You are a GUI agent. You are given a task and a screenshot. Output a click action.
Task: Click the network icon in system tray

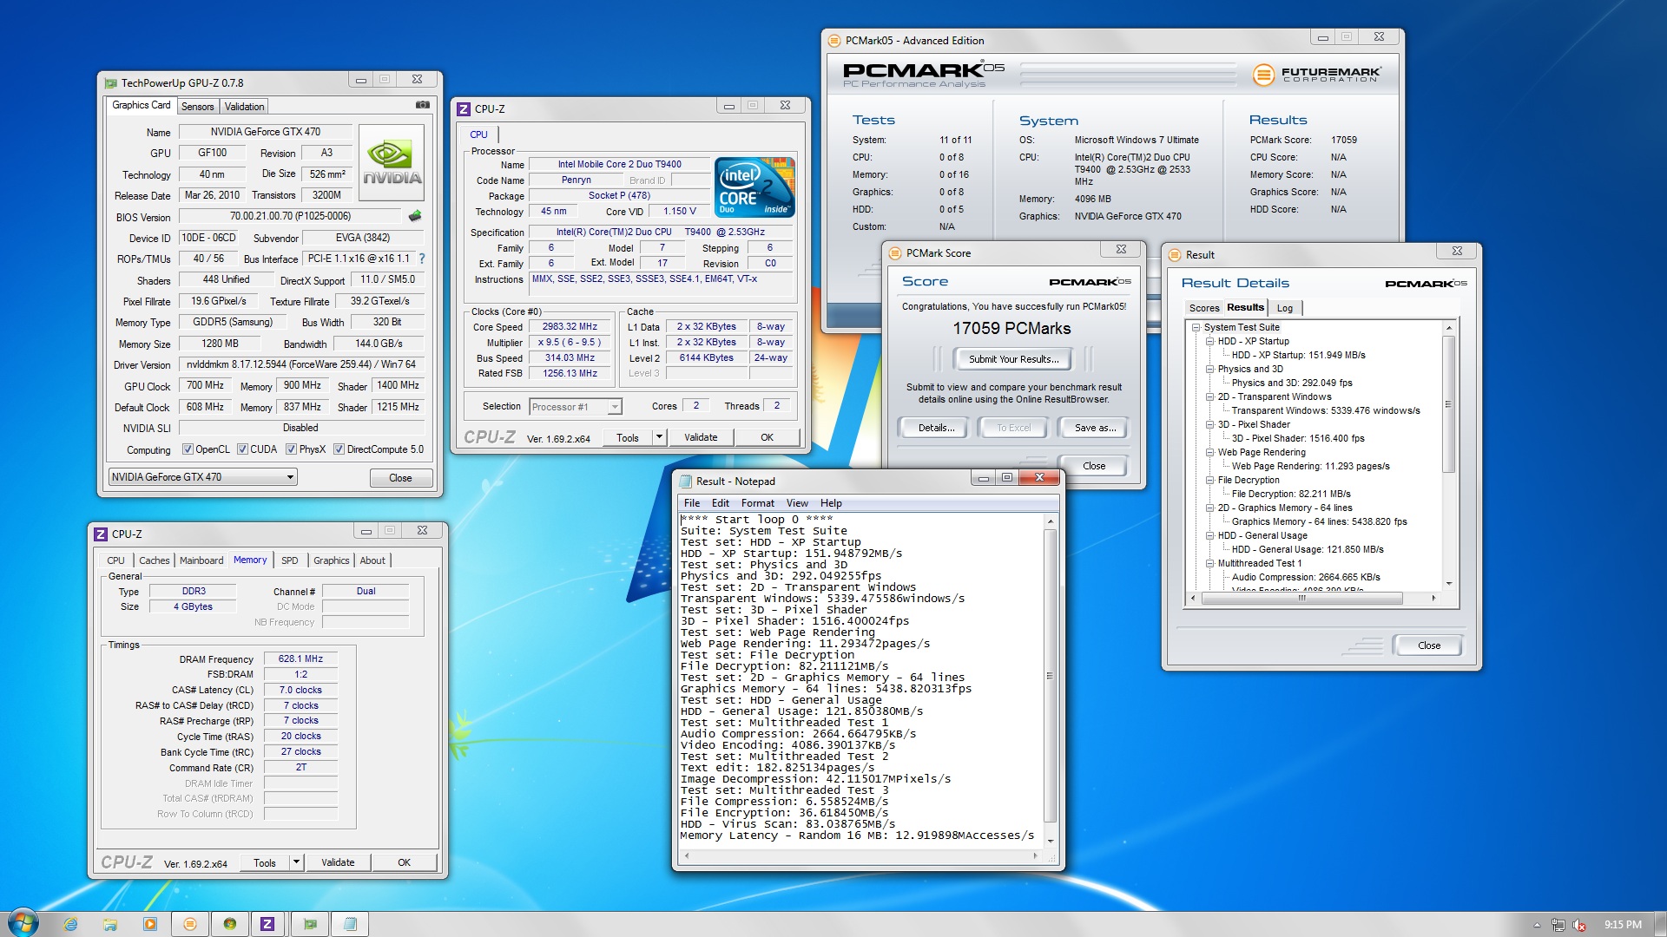tap(1558, 925)
